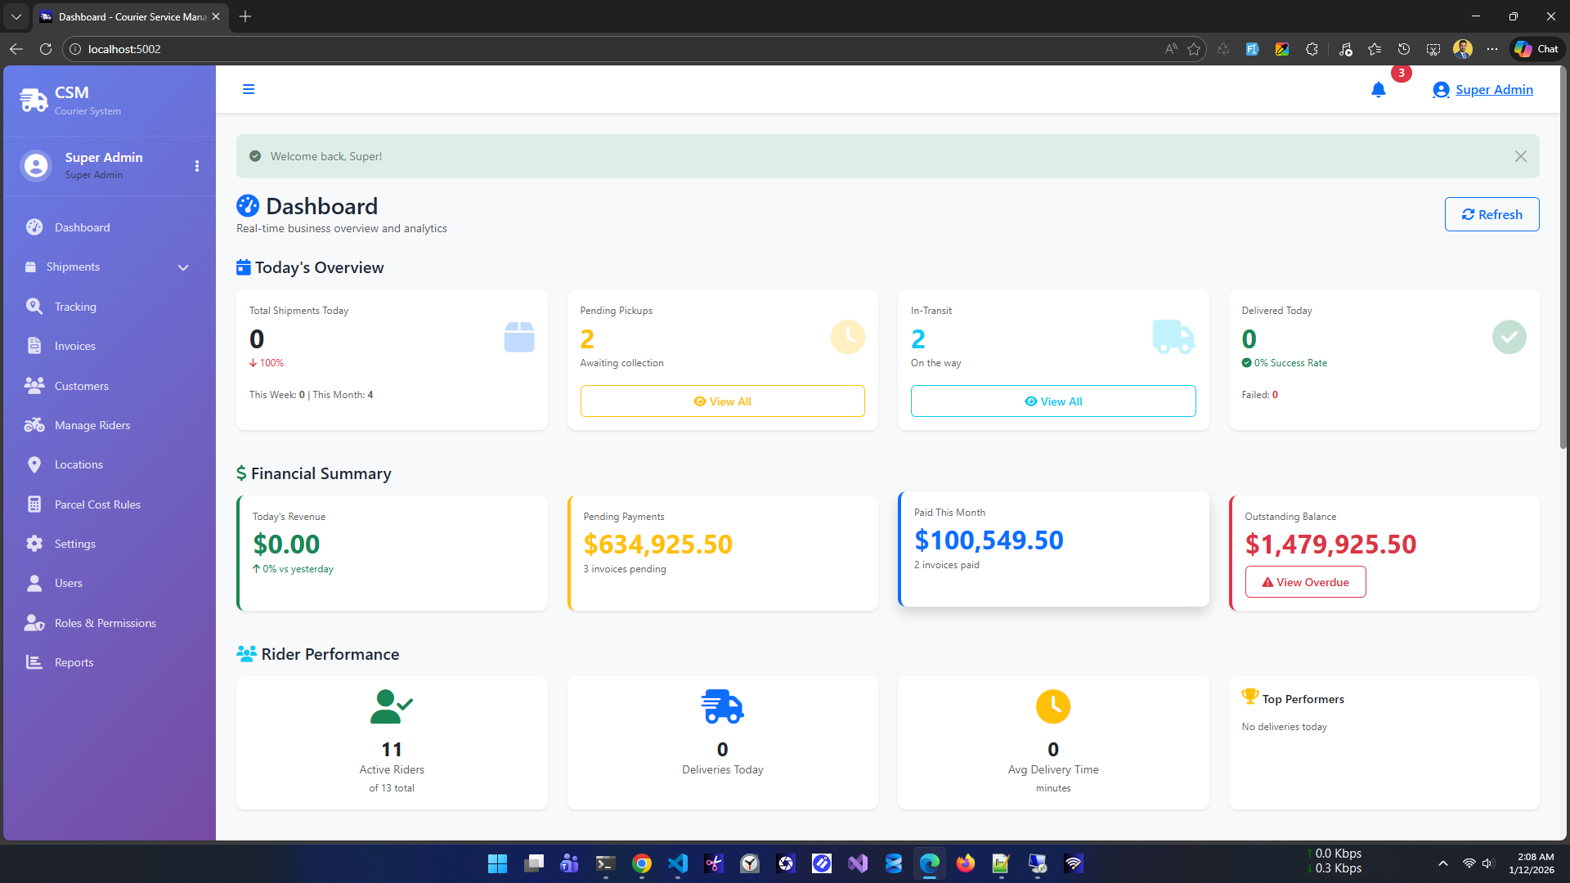Dismiss the Welcome back banner

coord(1520,155)
